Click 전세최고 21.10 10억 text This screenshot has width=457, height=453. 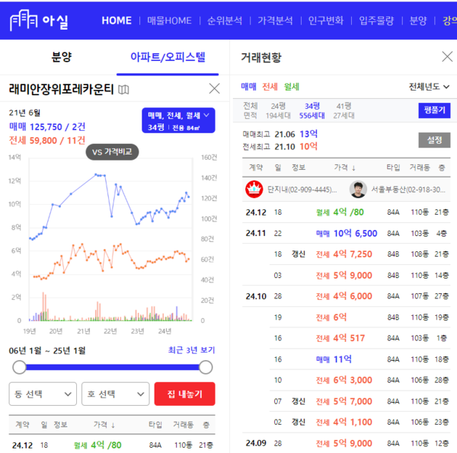280,146
